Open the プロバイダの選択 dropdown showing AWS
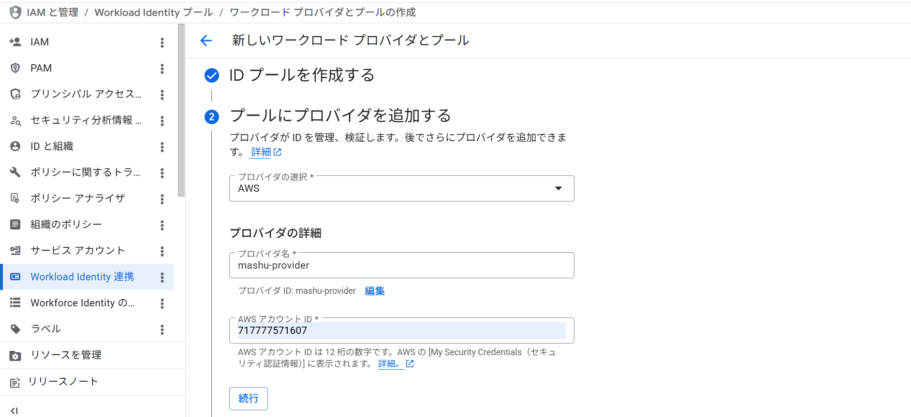 click(401, 188)
